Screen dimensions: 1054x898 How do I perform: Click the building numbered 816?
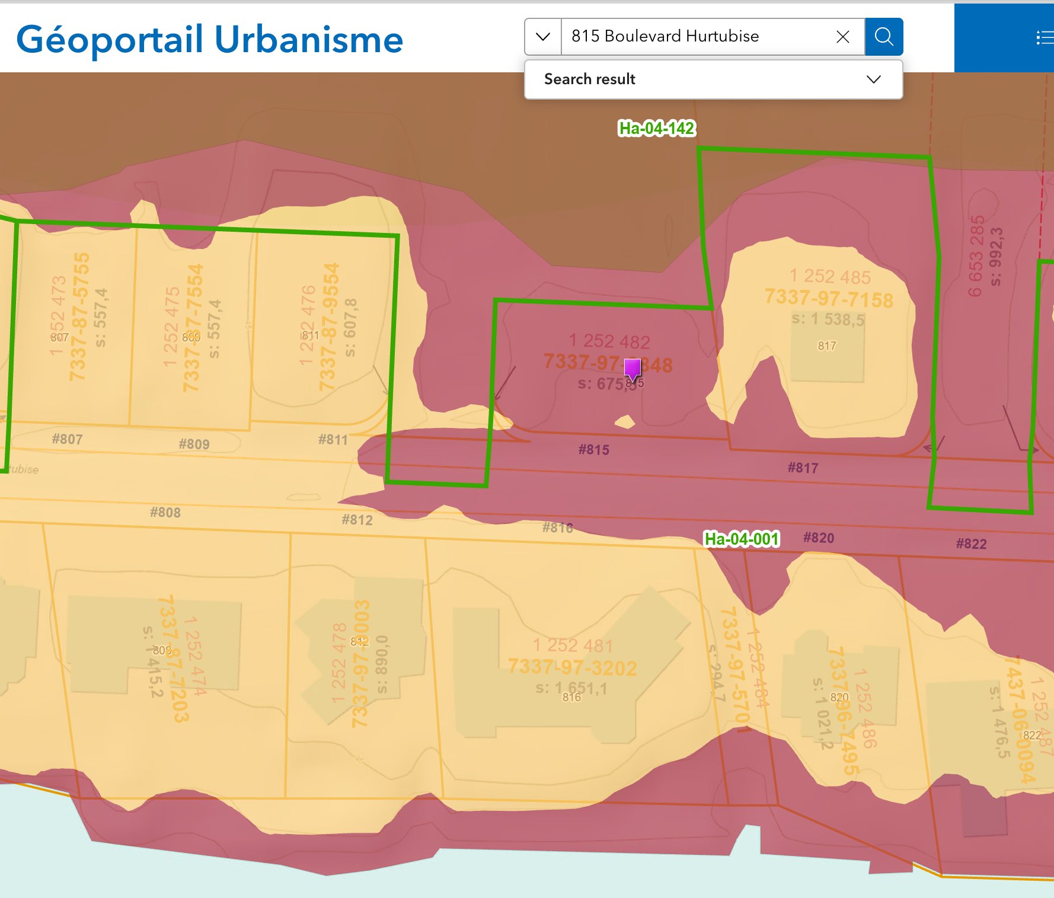[x=571, y=697]
